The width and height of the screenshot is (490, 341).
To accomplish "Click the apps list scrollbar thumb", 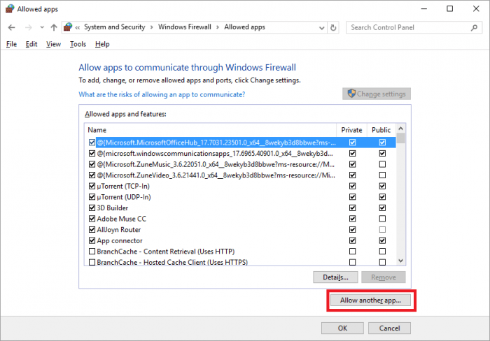I will 401,138.
